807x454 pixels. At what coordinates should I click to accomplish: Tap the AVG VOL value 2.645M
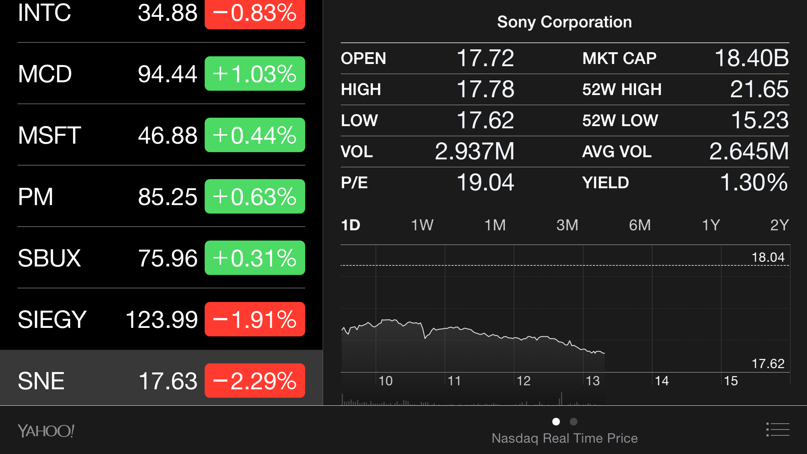(x=749, y=151)
